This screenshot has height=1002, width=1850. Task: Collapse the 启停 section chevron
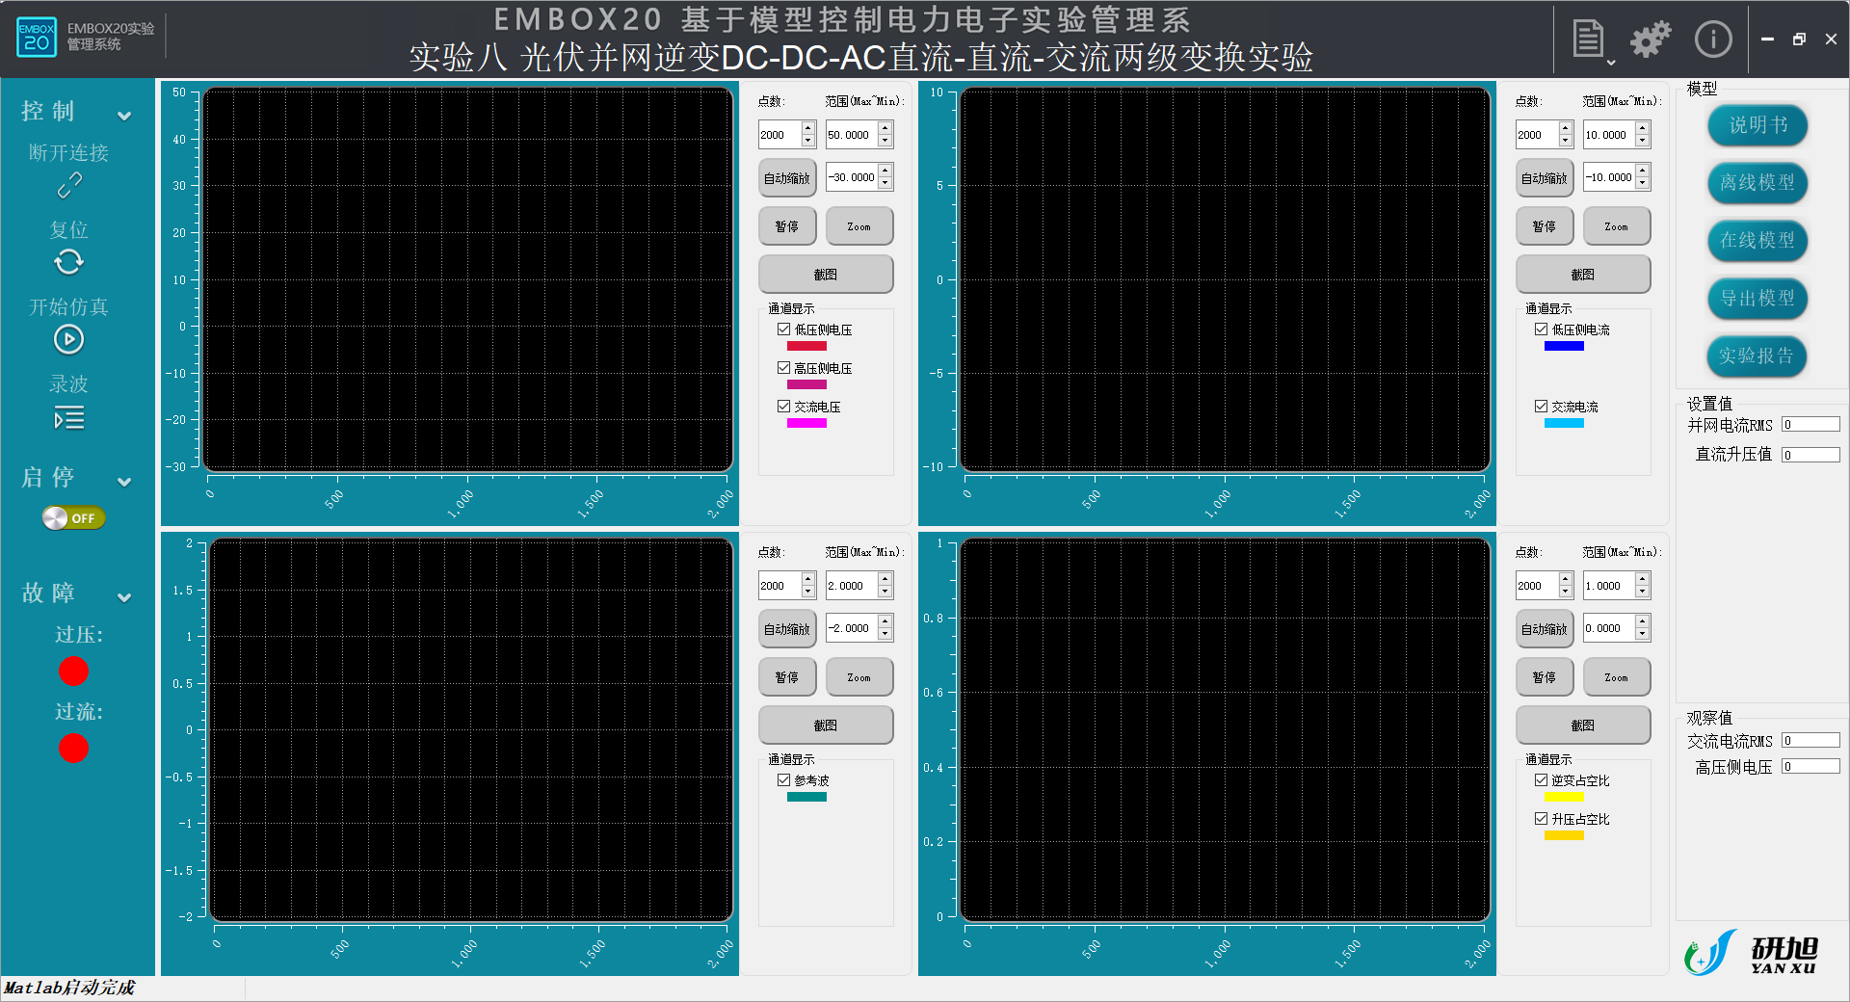tap(124, 482)
